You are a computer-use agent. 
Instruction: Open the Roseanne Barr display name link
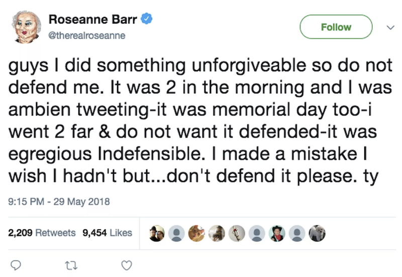(93, 19)
